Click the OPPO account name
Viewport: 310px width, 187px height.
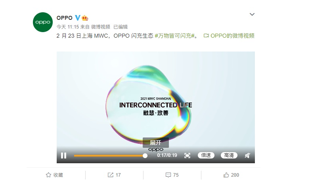(65, 18)
